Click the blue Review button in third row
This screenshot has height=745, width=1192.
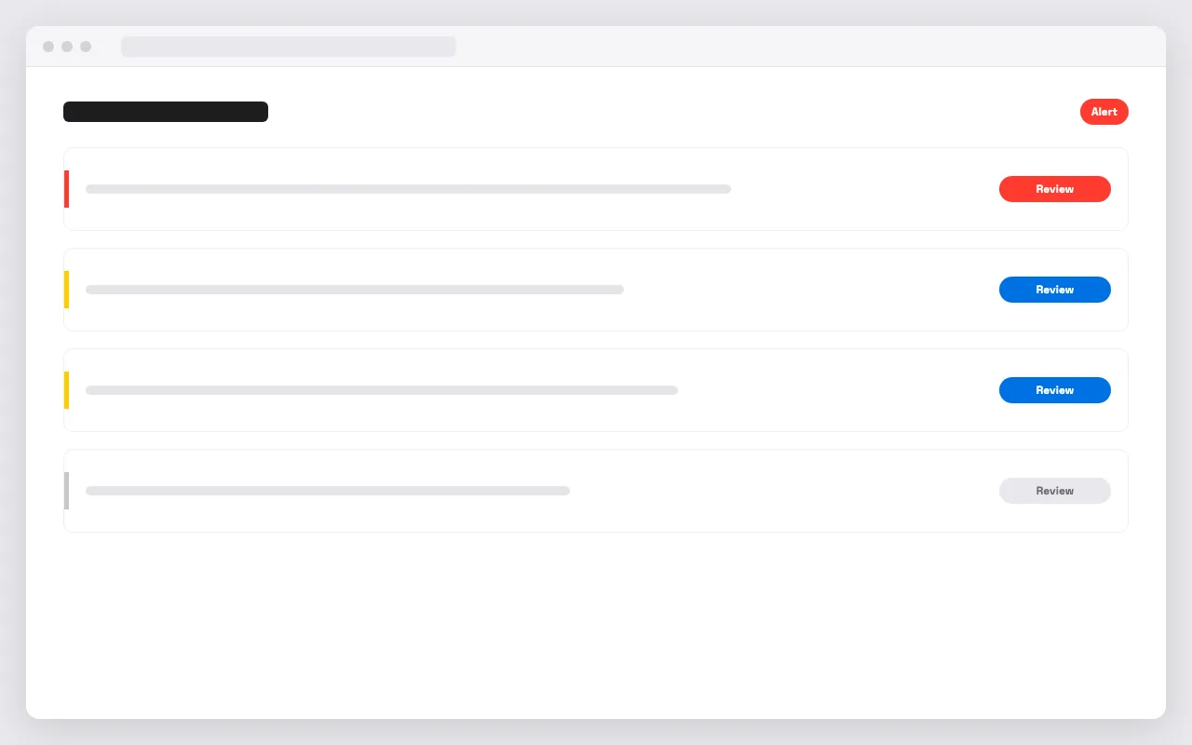[1055, 390]
